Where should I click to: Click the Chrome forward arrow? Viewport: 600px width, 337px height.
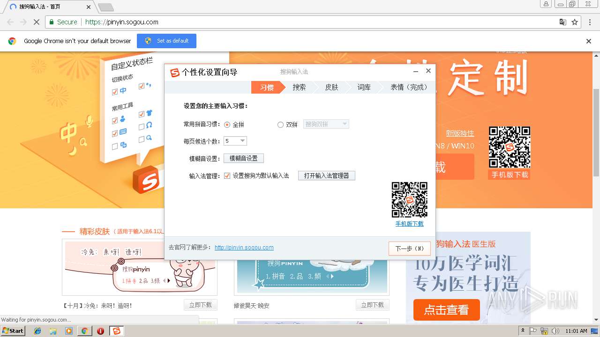[x=23, y=22]
